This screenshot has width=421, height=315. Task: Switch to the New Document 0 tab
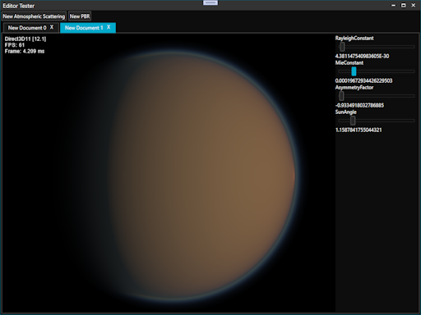point(27,28)
